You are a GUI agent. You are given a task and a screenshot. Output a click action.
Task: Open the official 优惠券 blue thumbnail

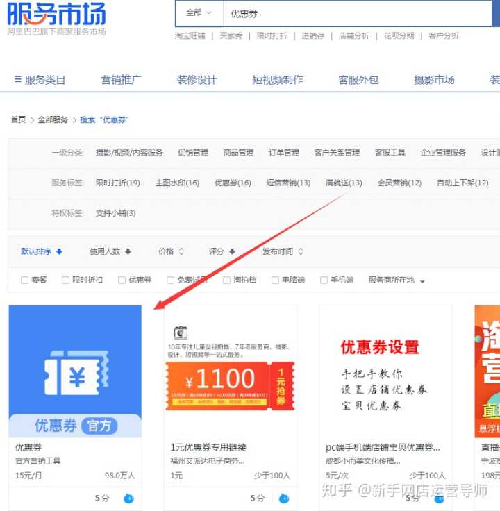tap(75, 371)
